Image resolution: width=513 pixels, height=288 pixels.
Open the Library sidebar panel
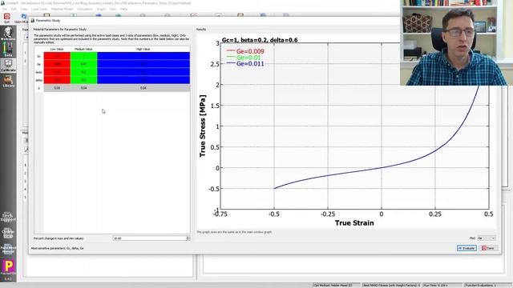point(8,81)
